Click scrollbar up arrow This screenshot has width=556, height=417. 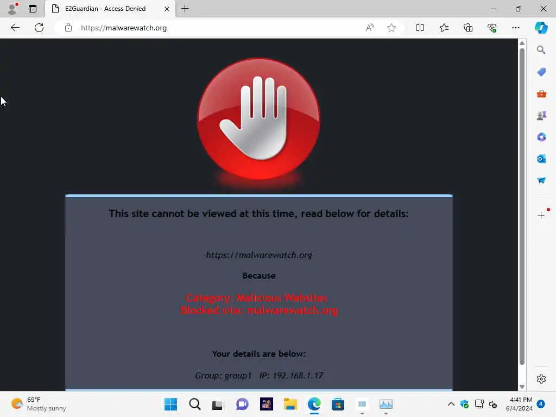tap(522, 43)
